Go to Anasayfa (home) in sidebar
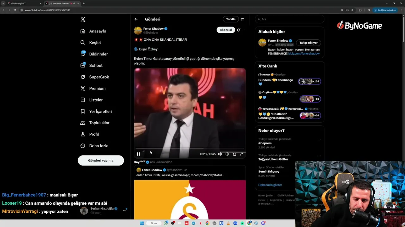Image resolution: width=405 pixels, height=227 pixels. [93, 31]
